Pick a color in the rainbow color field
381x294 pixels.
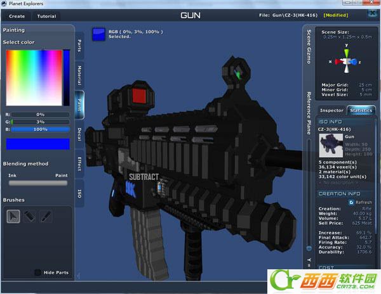34,78
